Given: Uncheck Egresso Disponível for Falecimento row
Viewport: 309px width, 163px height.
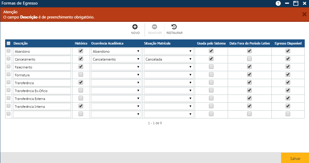Looking at the screenshot, I should tap(288, 67).
